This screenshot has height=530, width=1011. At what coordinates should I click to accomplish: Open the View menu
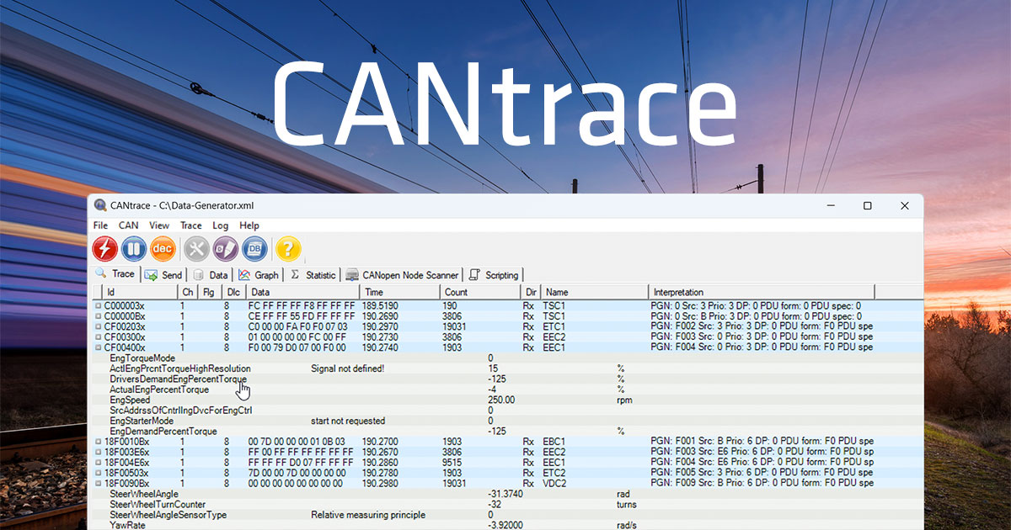pyautogui.click(x=159, y=225)
